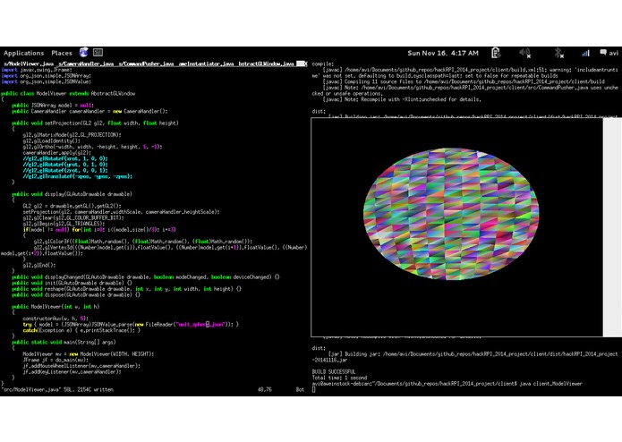The height and width of the screenshot is (442, 622).
Task: Open the Places menu
Action: (x=62, y=53)
